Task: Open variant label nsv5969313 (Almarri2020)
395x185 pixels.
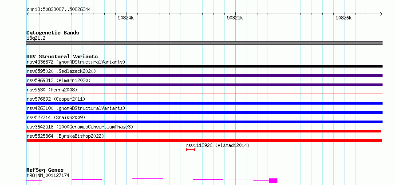Action: click(x=59, y=80)
